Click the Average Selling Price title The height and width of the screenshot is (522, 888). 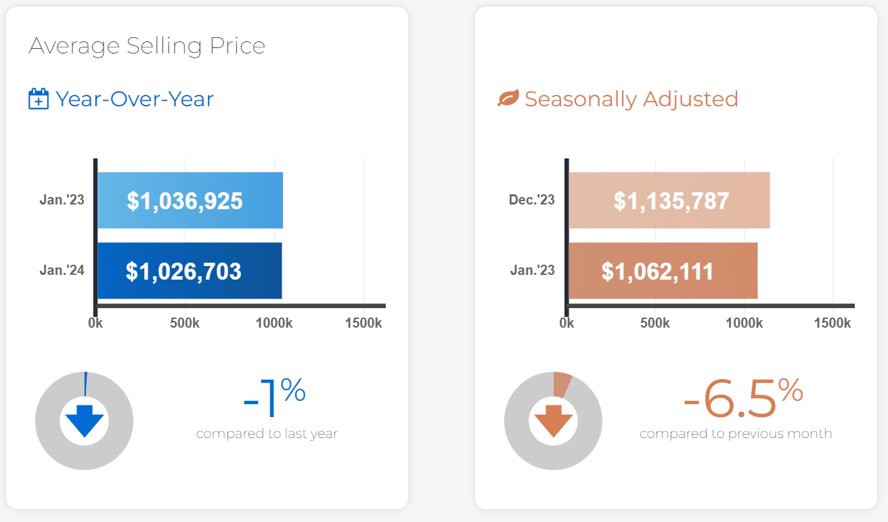click(147, 46)
